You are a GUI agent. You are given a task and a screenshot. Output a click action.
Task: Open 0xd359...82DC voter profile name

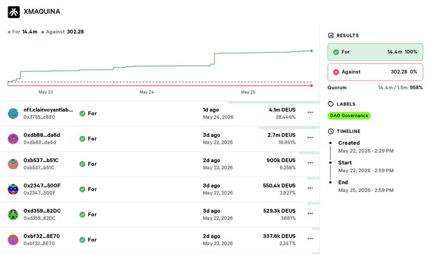[x=42, y=211]
